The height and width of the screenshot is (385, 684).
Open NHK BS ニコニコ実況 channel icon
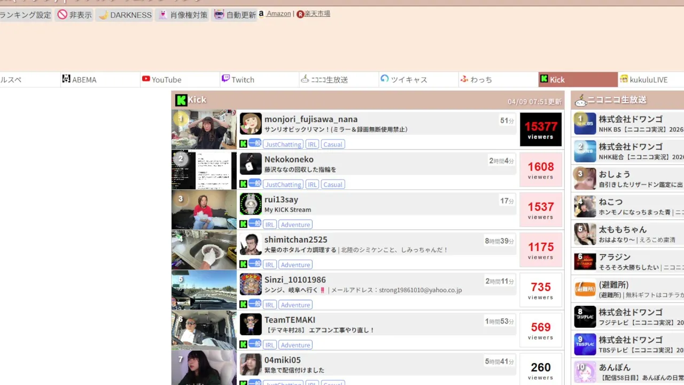[585, 124]
